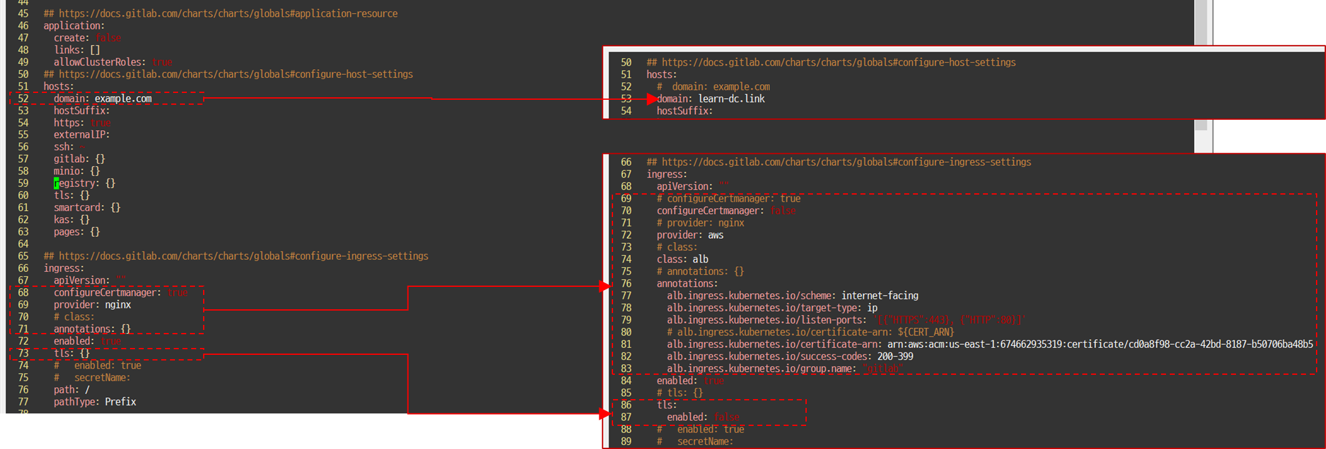This screenshot has height=449, width=1326.
Task: Click the "domain: learn-dc.link" line
Action: 710,99
